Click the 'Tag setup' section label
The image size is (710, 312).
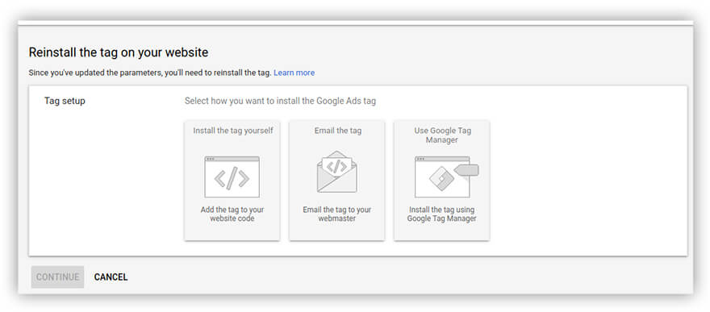(65, 101)
